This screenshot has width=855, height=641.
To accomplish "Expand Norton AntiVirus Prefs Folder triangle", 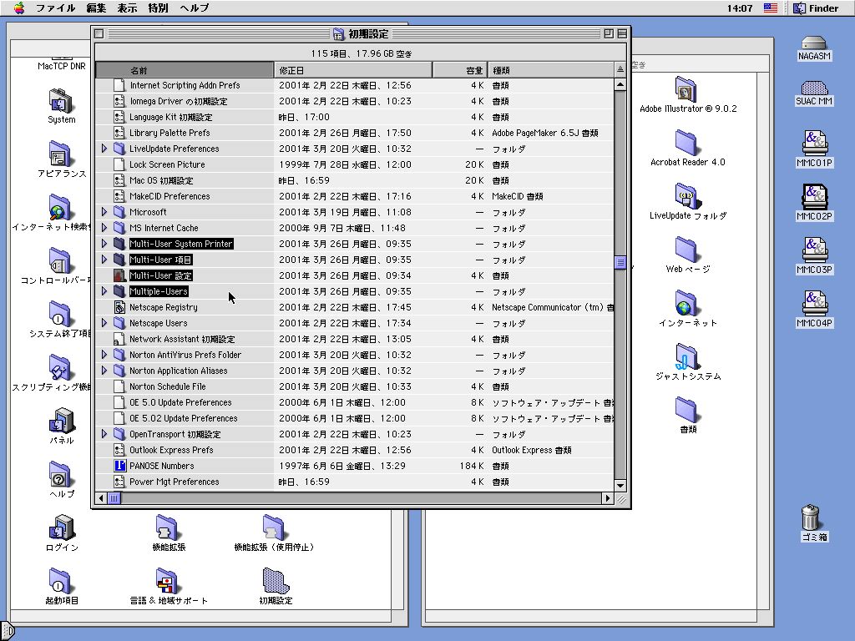I will point(104,354).
